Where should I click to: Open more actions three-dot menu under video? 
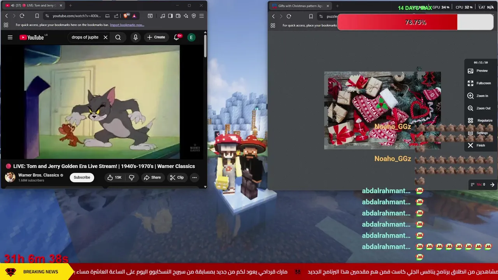[x=195, y=177]
